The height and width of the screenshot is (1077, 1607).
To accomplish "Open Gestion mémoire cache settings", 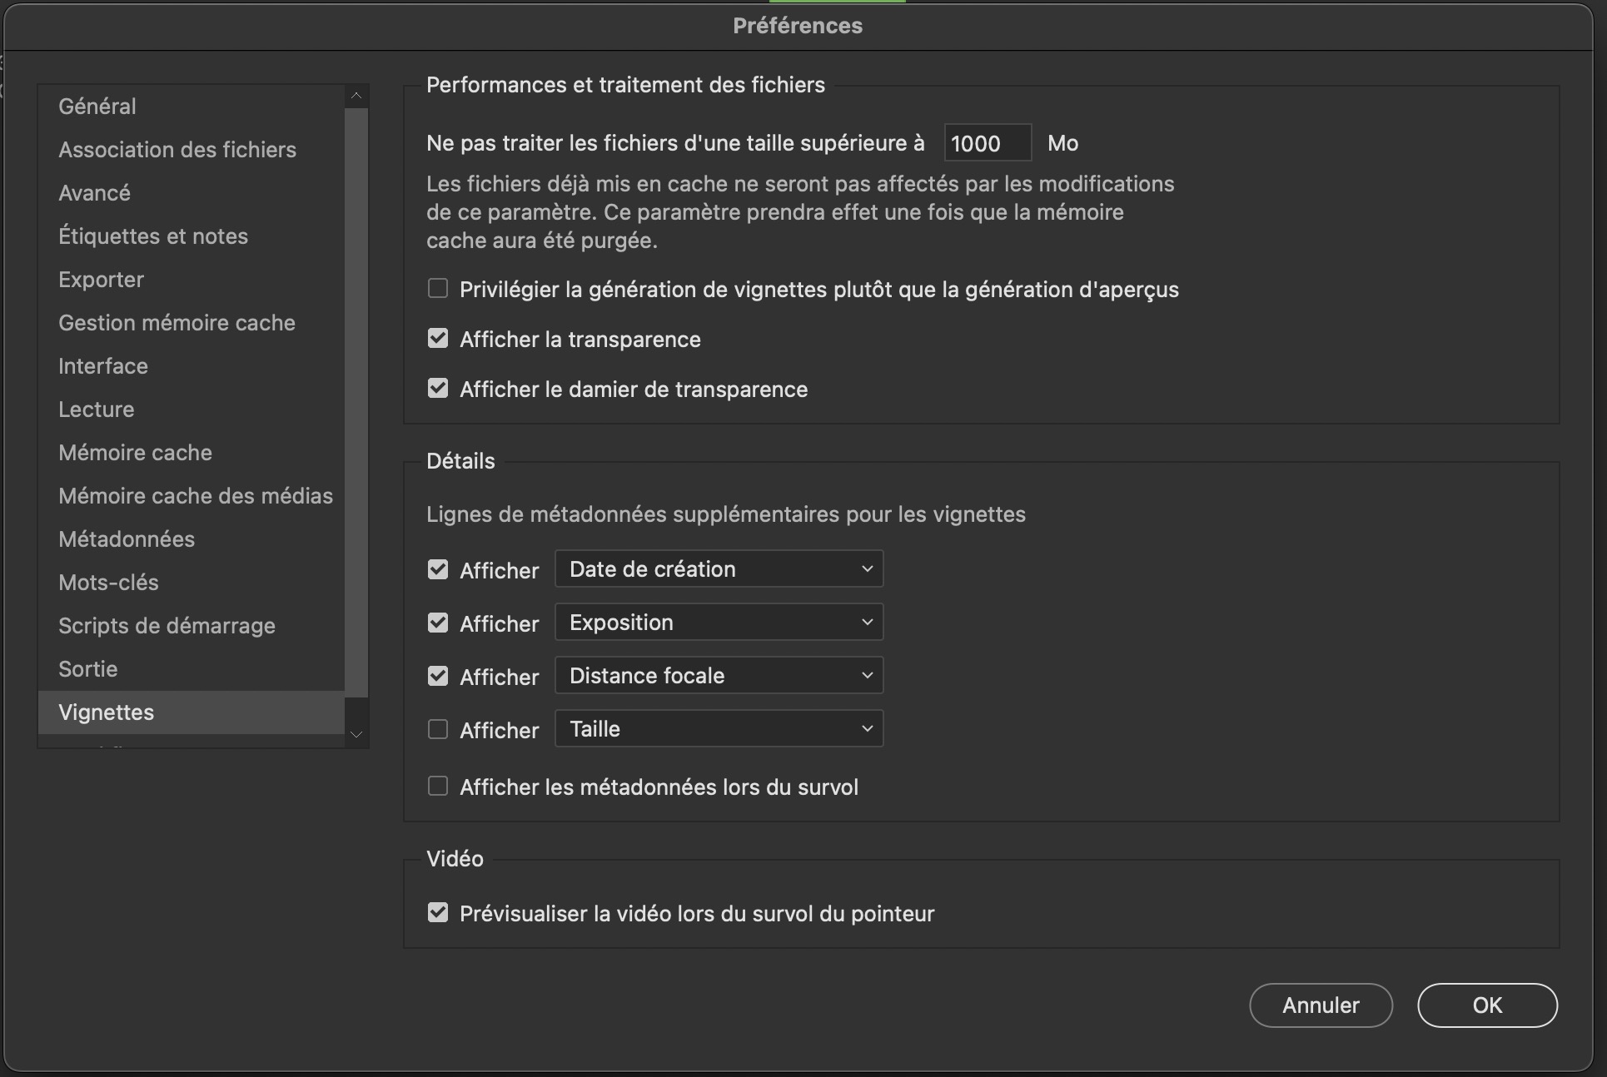I will pos(177,322).
